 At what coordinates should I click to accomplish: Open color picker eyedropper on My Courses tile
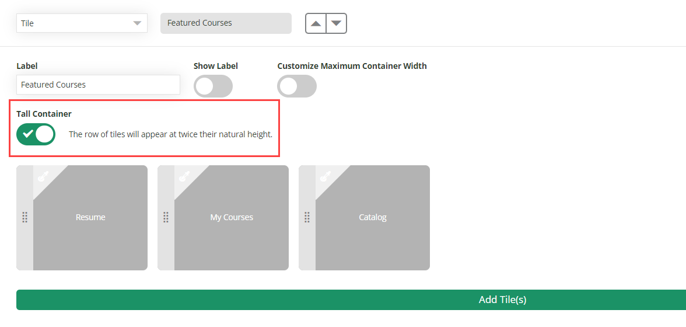184,176
